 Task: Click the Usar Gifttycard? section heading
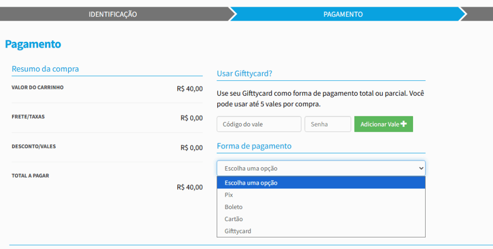245,73
